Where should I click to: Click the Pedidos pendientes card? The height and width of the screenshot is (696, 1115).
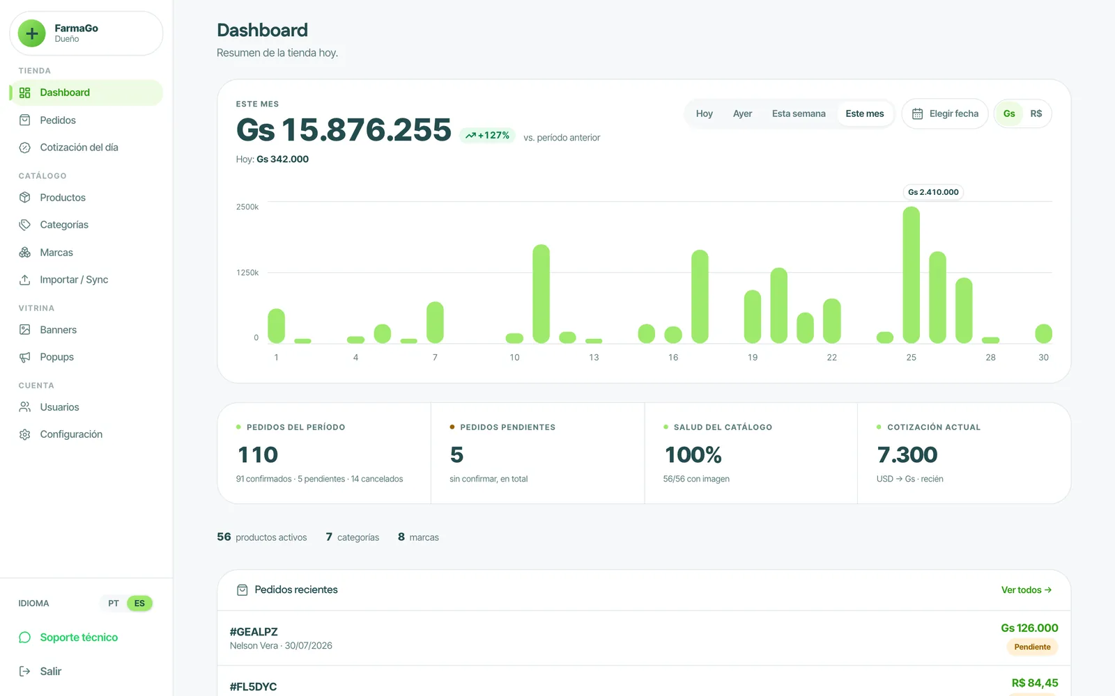point(537,453)
